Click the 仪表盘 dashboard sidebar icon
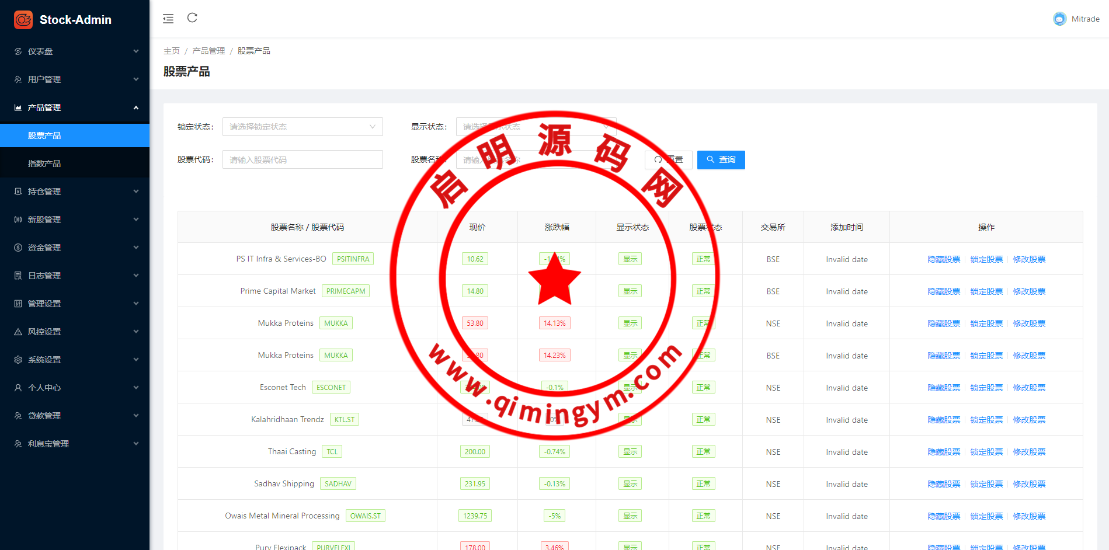This screenshot has width=1109, height=550. coord(18,51)
